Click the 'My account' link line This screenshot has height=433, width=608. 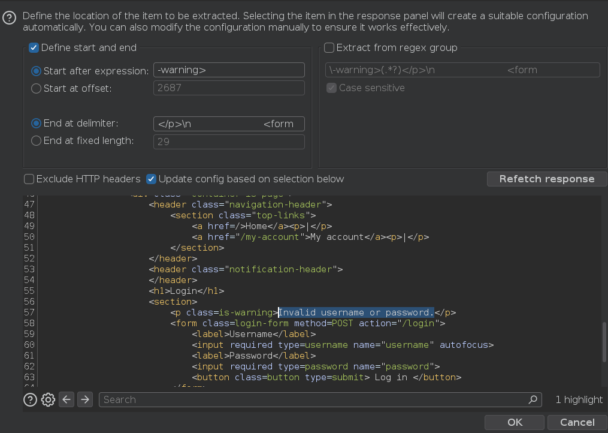click(310, 237)
